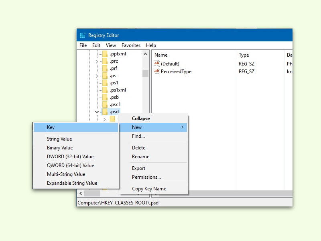Viewport: 321px width, 241px height.
Task: Select the .pptxml tree key
Action: [x=118, y=54]
